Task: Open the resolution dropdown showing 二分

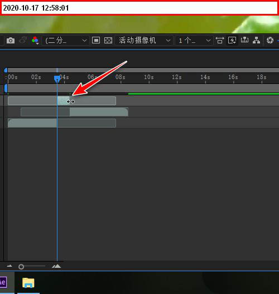Action: [66, 41]
